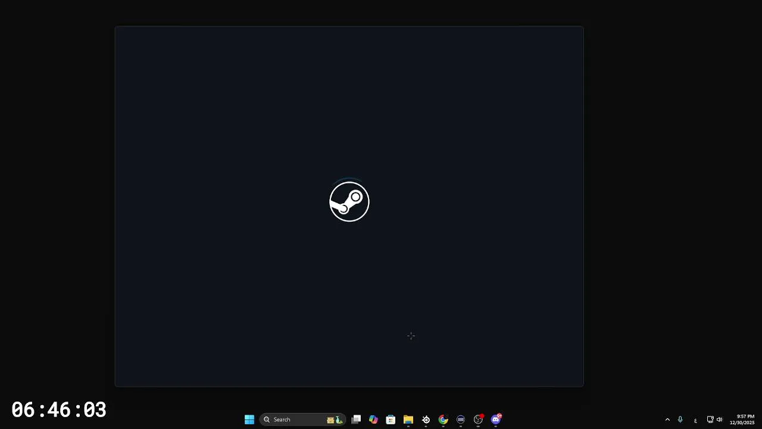This screenshot has height=429, width=762.
Task: Open network settings from the tray
Action: (710, 419)
